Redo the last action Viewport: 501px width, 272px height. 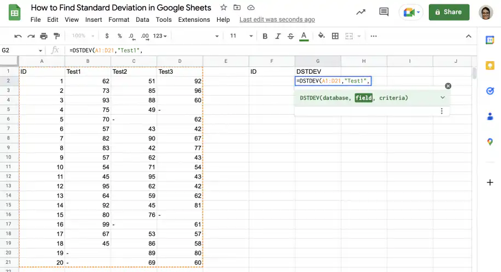31,36
